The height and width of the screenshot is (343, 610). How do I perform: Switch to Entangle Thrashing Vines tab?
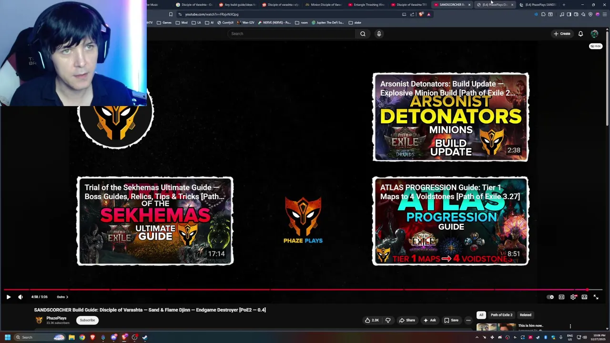(367, 5)
